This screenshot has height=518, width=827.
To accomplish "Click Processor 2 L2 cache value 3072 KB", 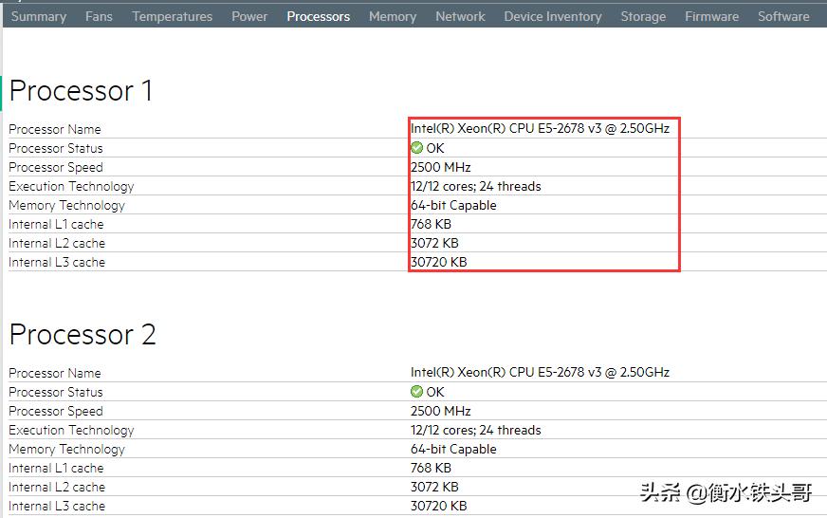I will click(434, 487).
